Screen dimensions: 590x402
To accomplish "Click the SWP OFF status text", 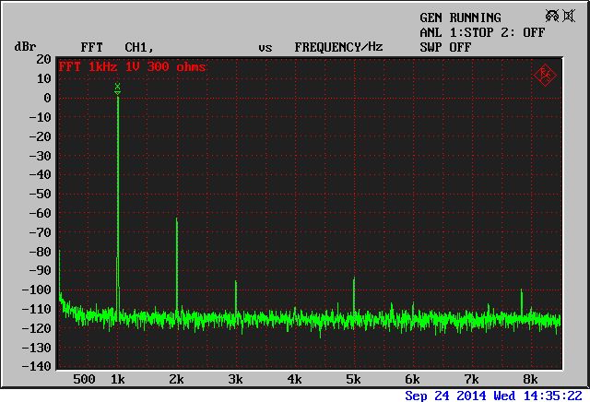I will [x=445, y=47].
